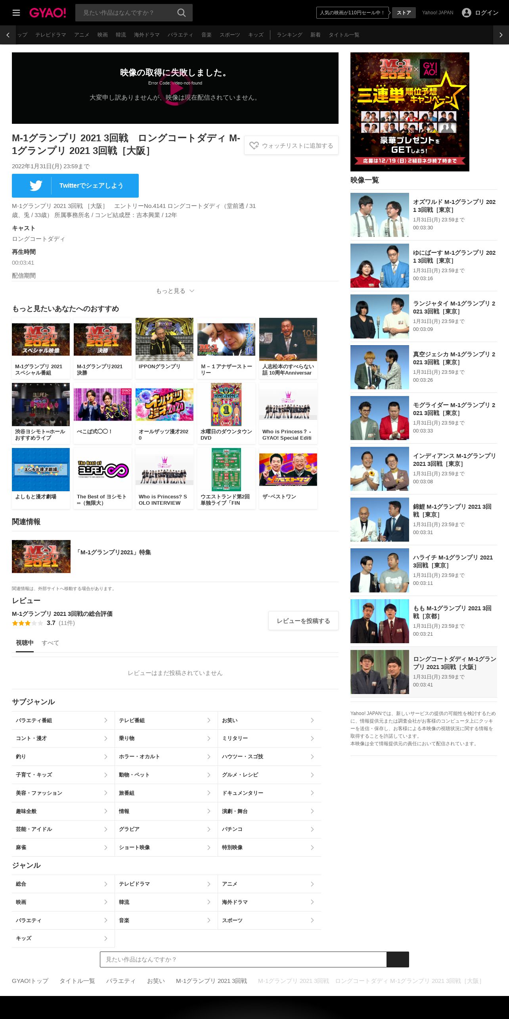
Task: Open ぺこぱ式〇〇！ recommendation card
Action: point(103,413)
